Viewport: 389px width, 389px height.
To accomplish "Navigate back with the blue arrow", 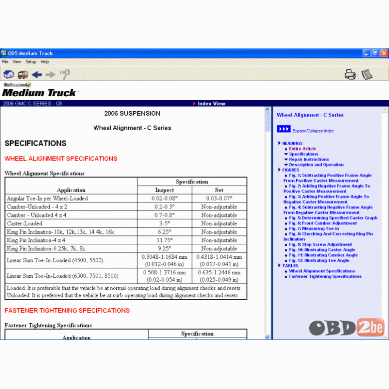I will (x=37, y=74).
